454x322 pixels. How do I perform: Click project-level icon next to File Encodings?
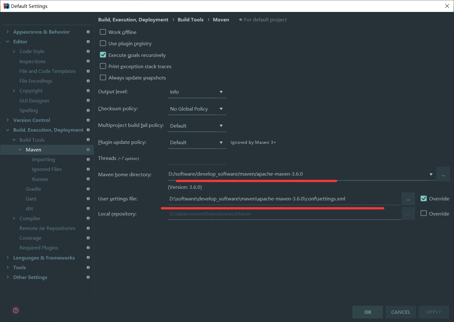(88, 81)
